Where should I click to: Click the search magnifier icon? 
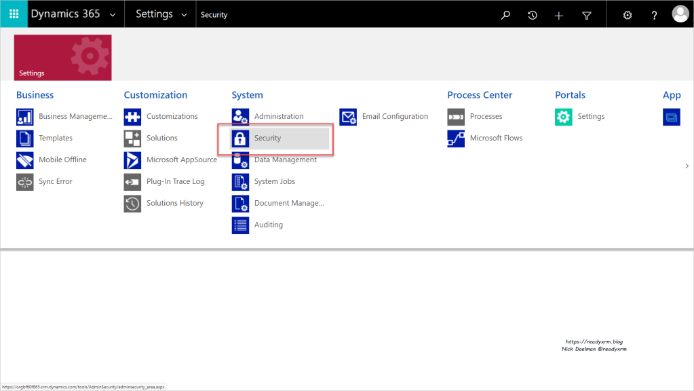coord(505,15)
